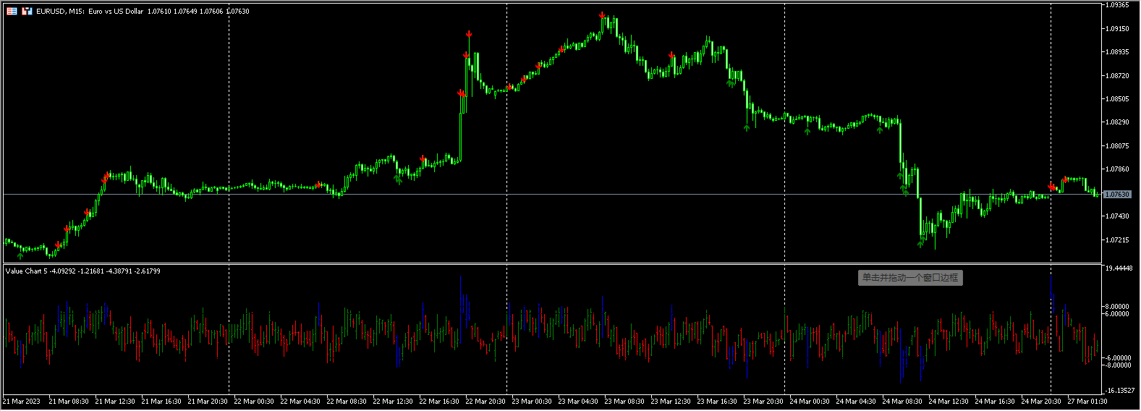1141x411 pixels.
Task: Click the 22 Mar 20:30 time label
Action: (x=485, y=402)
